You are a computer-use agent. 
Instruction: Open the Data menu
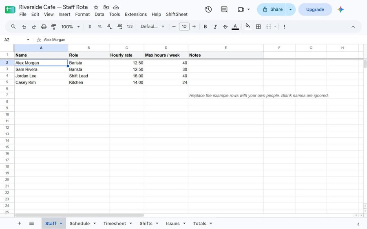click(99, 14)
